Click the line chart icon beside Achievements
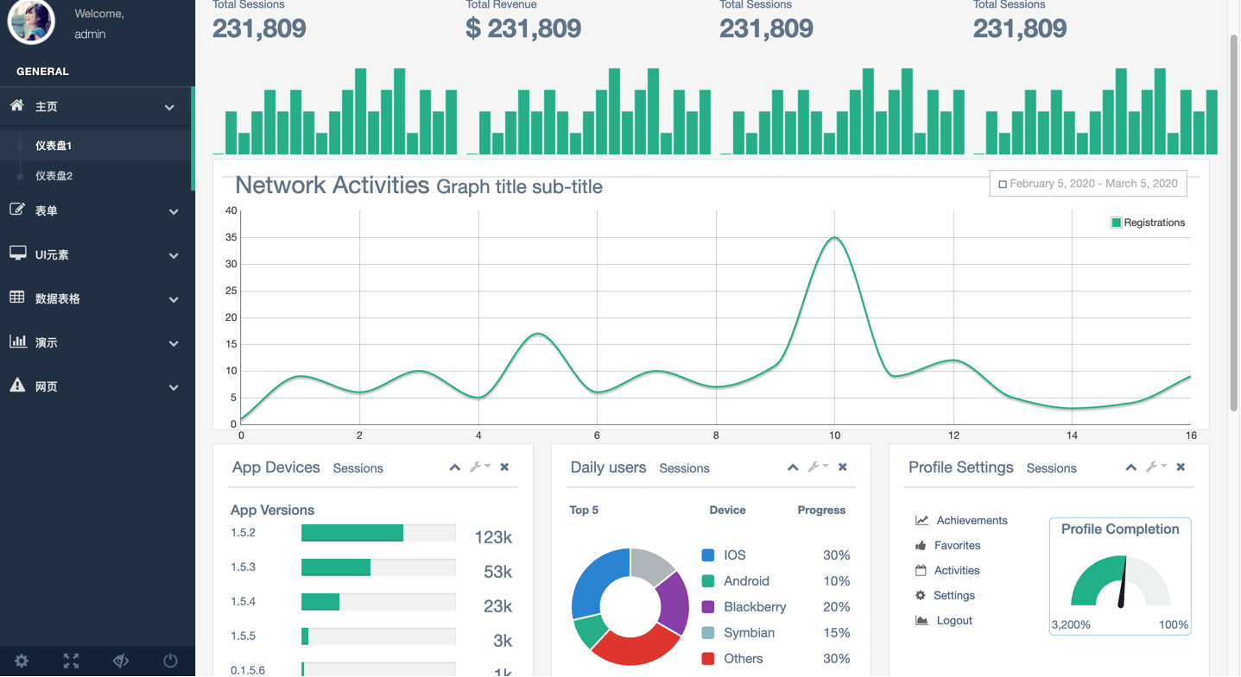This screenshot has width=1241, height=677. [x=921, y=521]
